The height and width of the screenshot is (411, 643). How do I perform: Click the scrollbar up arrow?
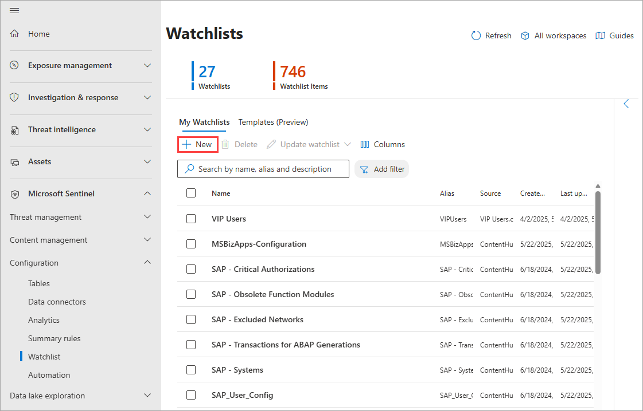tap(598, 186)
